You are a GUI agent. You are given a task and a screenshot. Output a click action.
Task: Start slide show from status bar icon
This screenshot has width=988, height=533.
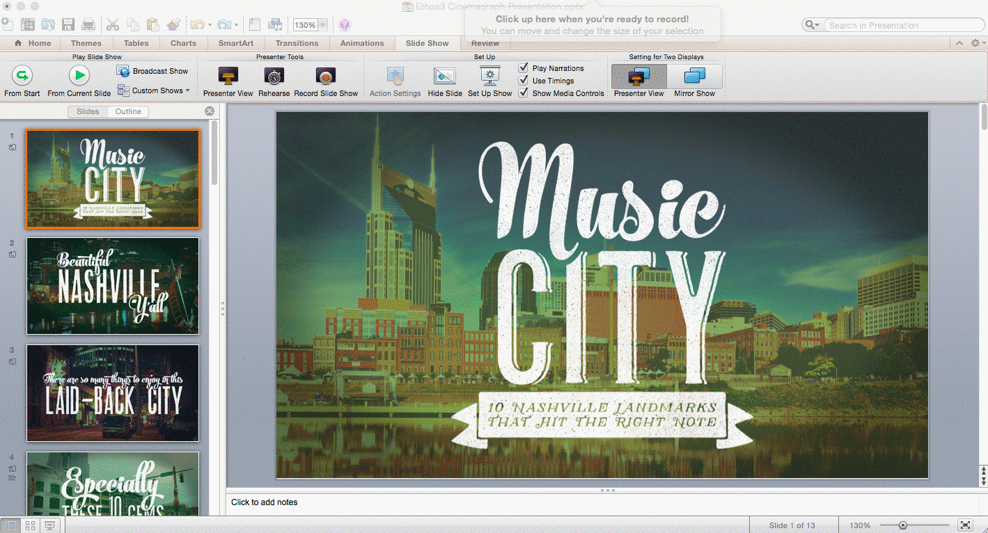pyautogui.click(x=49, y=525)
